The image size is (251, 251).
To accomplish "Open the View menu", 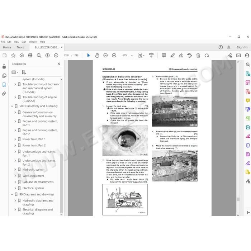I will [16, 42].
